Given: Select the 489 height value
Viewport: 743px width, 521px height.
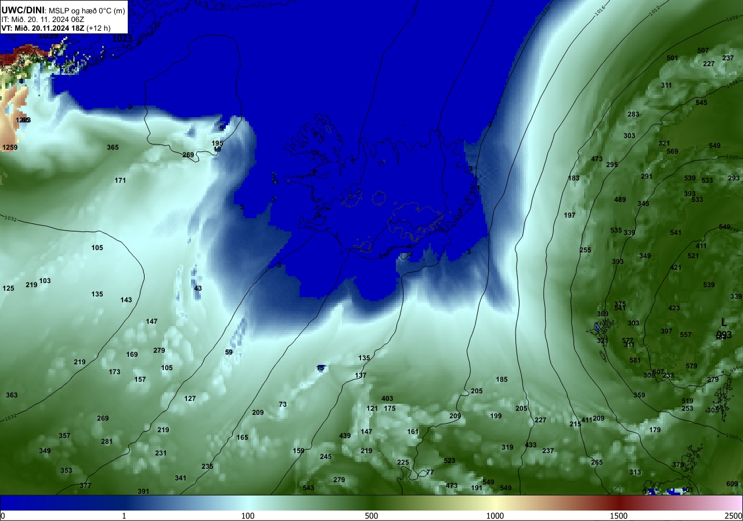Looking at the screenshot, I should [x=620, y=200].
